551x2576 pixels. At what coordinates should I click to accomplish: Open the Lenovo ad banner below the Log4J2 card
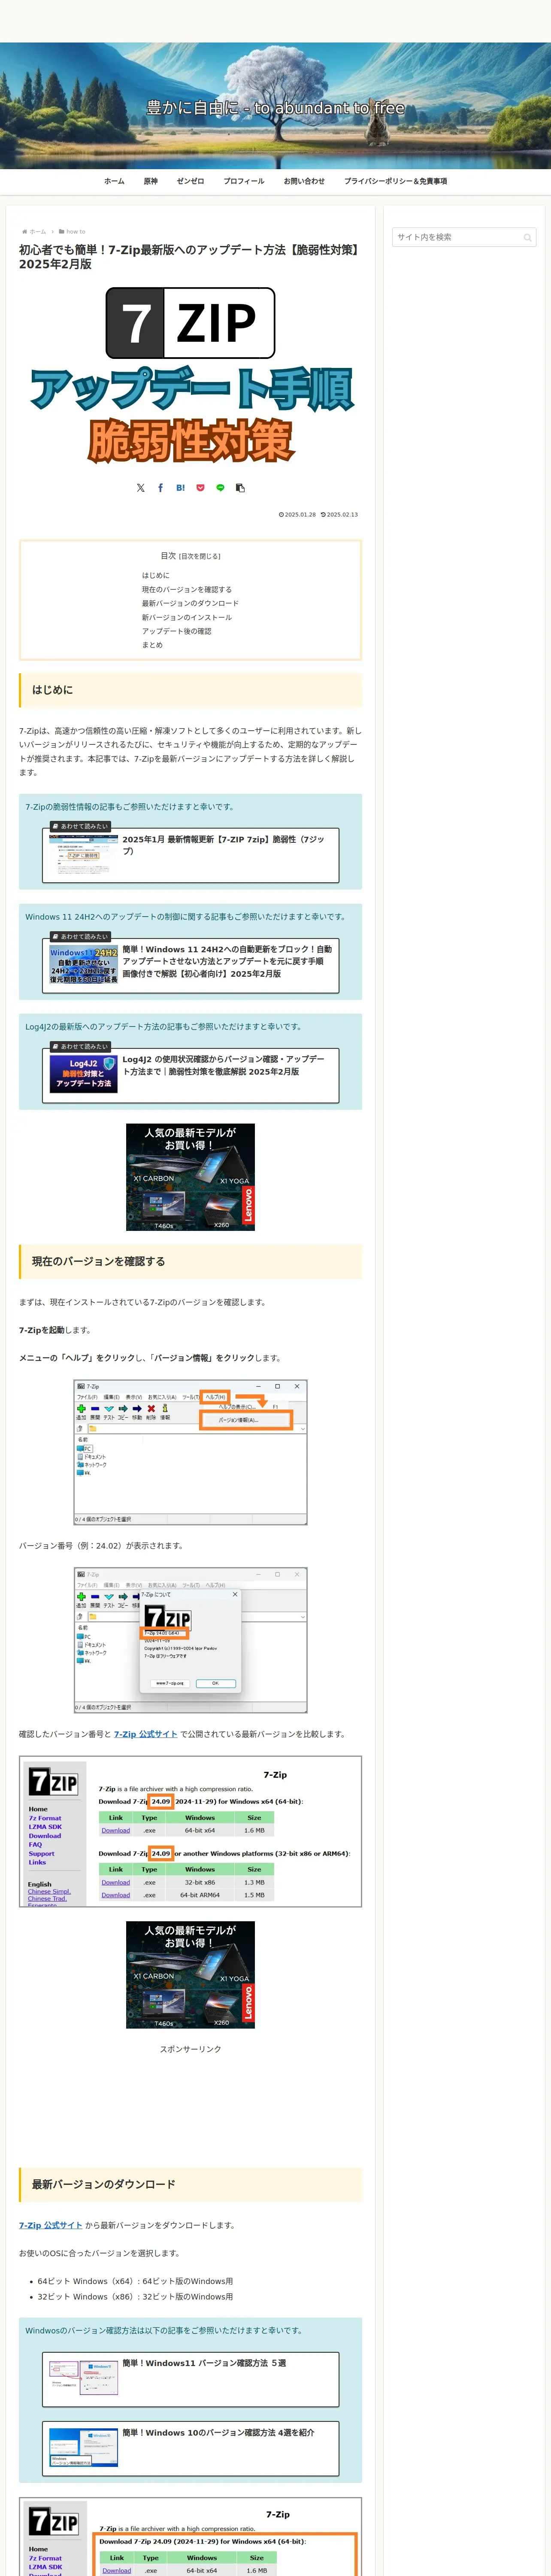pos(190,1177)
